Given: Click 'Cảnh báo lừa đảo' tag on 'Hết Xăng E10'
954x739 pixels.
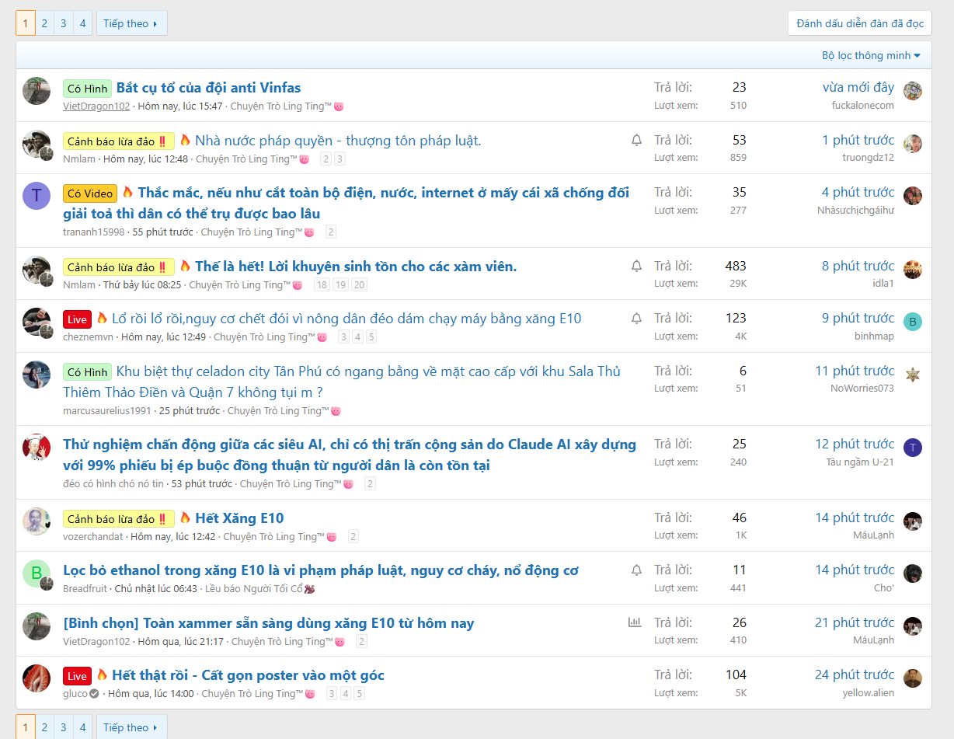Looking at the screenshot, I should tap(119, 519).
